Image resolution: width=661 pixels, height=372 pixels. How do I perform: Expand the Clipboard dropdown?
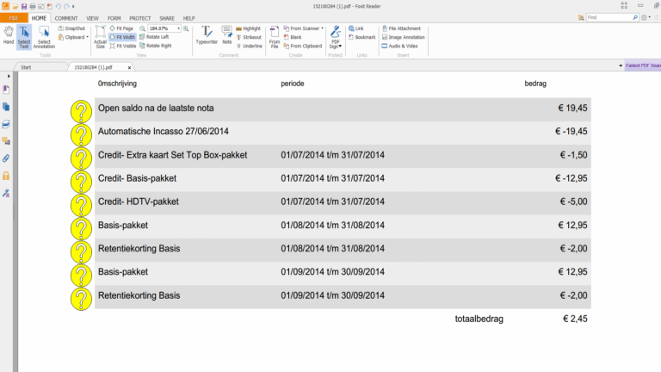pos(76,37)
